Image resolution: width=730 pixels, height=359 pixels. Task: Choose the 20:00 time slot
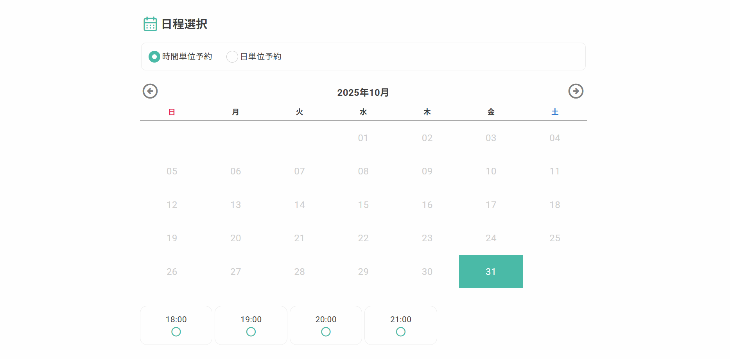[326, 325]
